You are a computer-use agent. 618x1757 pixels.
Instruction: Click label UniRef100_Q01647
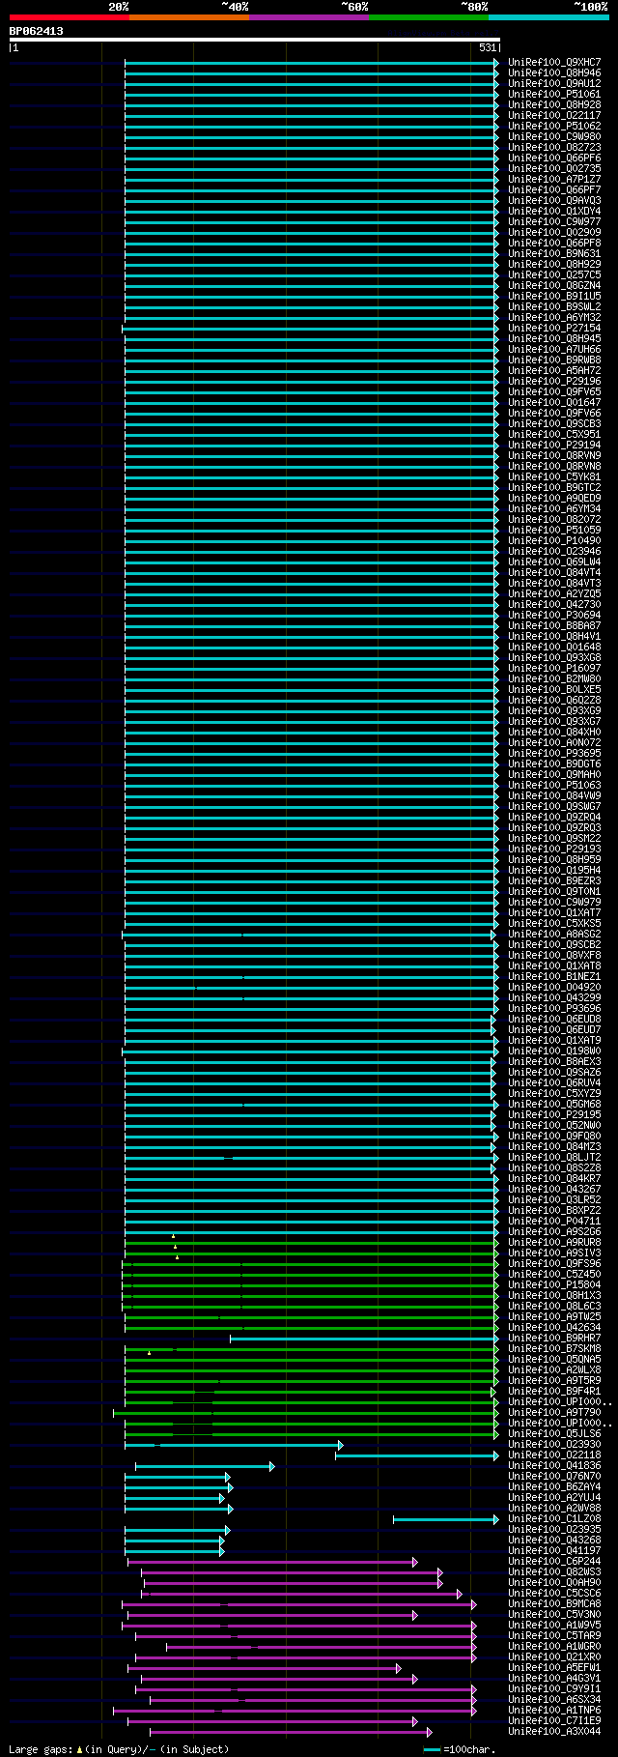554,402
